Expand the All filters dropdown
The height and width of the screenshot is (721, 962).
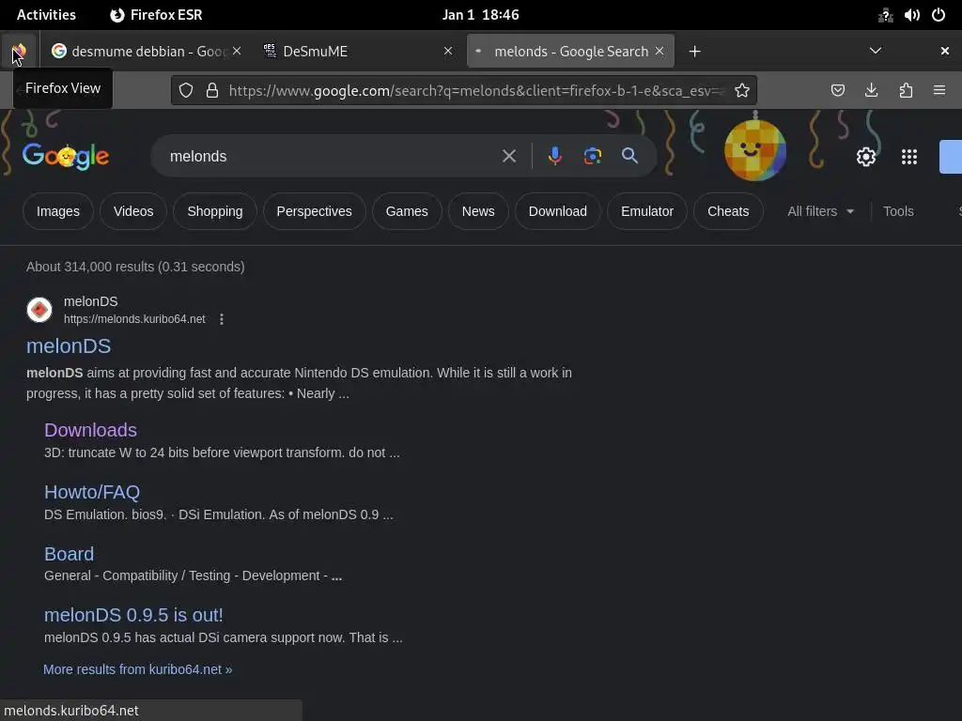[820, 211]
